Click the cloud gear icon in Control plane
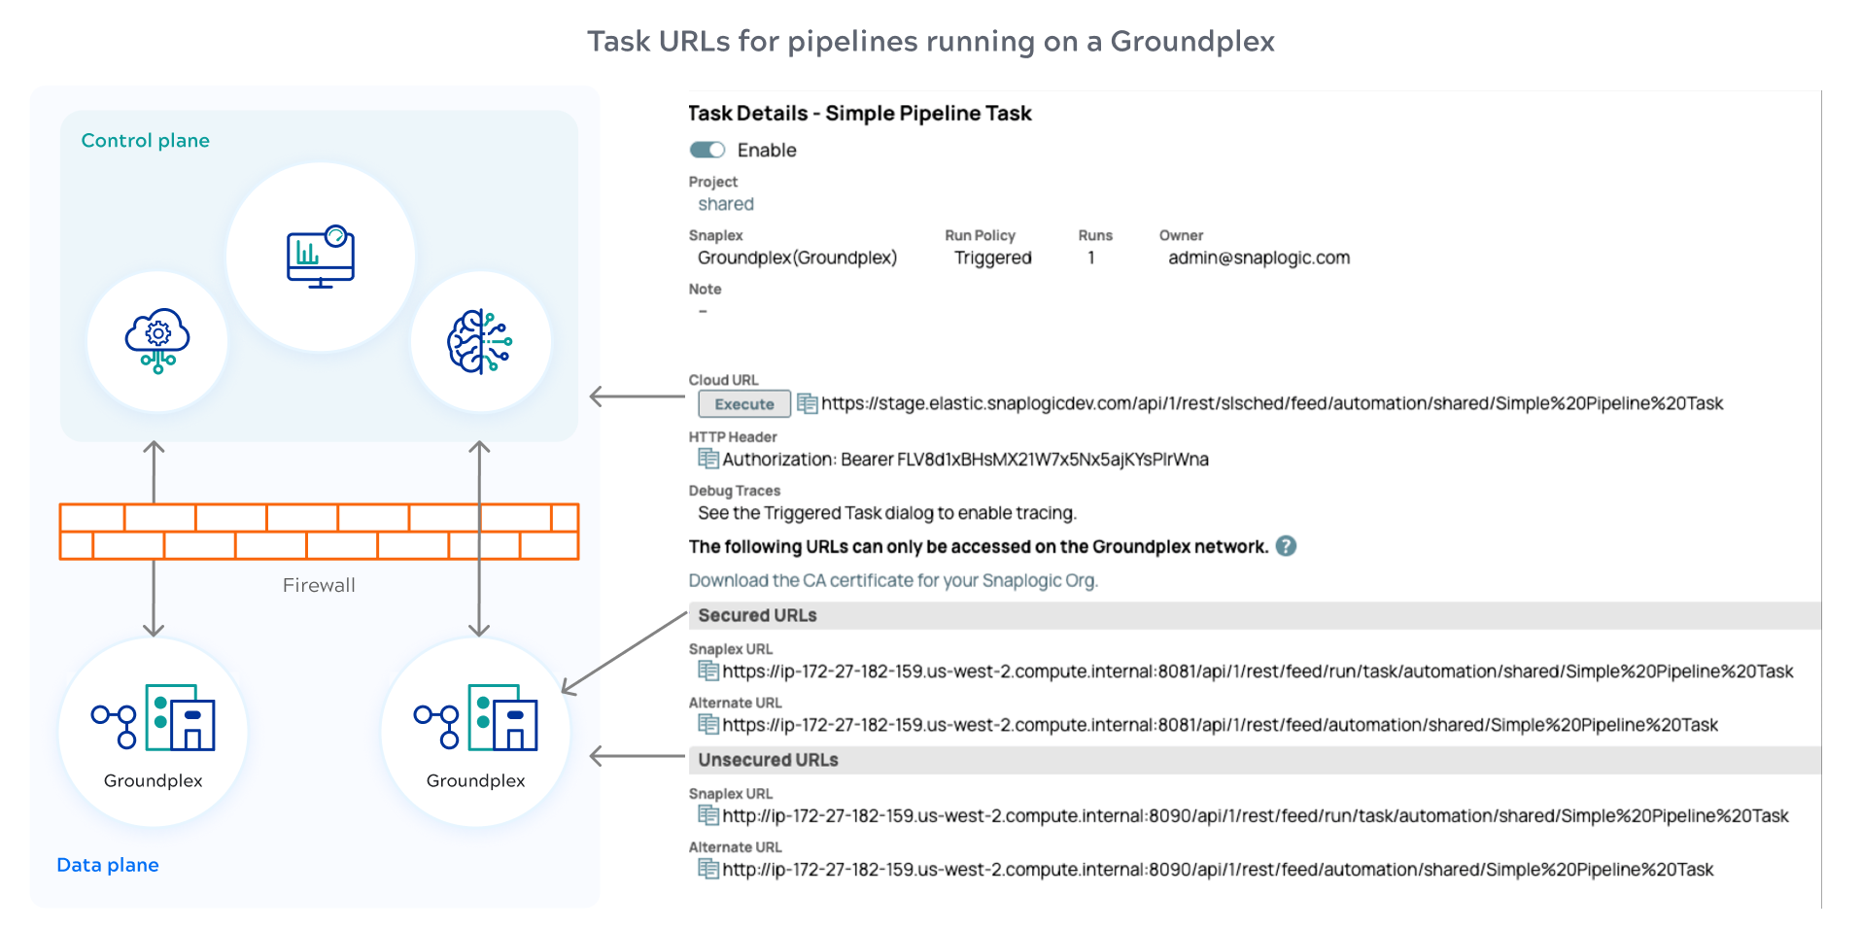The image size is (1862, 930). 156,341
